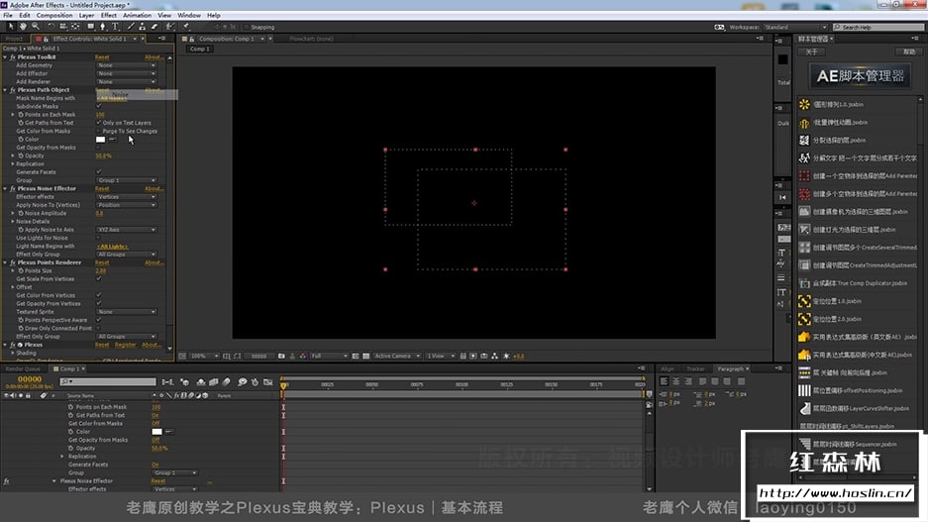Open the Window menu
The image size is (928, 522).
(x=189, y=16)
